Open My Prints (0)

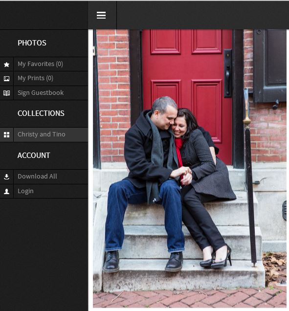point(35,78)
